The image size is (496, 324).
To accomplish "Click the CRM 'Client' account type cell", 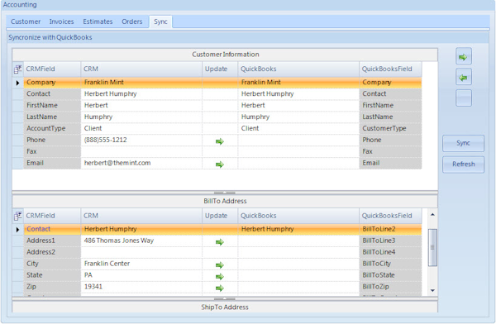I will [x=141, y=128].
